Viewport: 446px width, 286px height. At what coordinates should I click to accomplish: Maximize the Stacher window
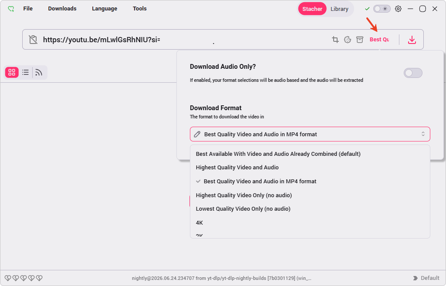coord(422,9)
